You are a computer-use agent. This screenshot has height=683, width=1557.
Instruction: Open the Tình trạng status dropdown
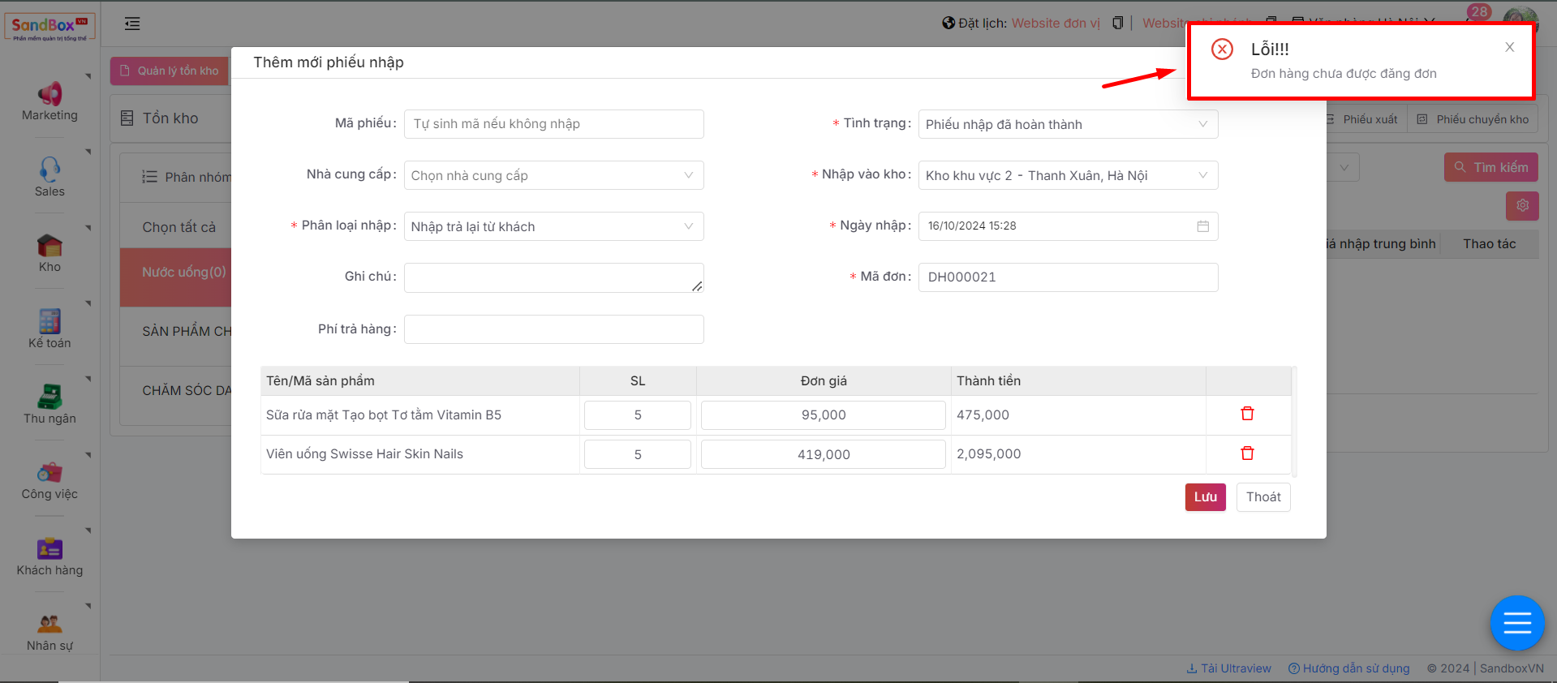[1067, 124]
